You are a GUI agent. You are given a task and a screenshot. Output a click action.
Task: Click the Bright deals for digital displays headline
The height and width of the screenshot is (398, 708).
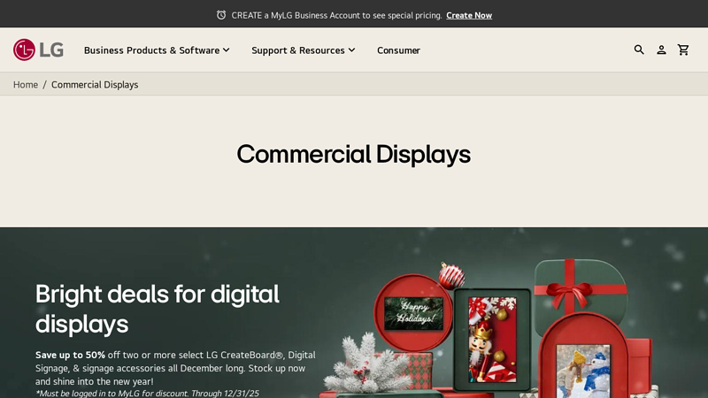[158, 309]
